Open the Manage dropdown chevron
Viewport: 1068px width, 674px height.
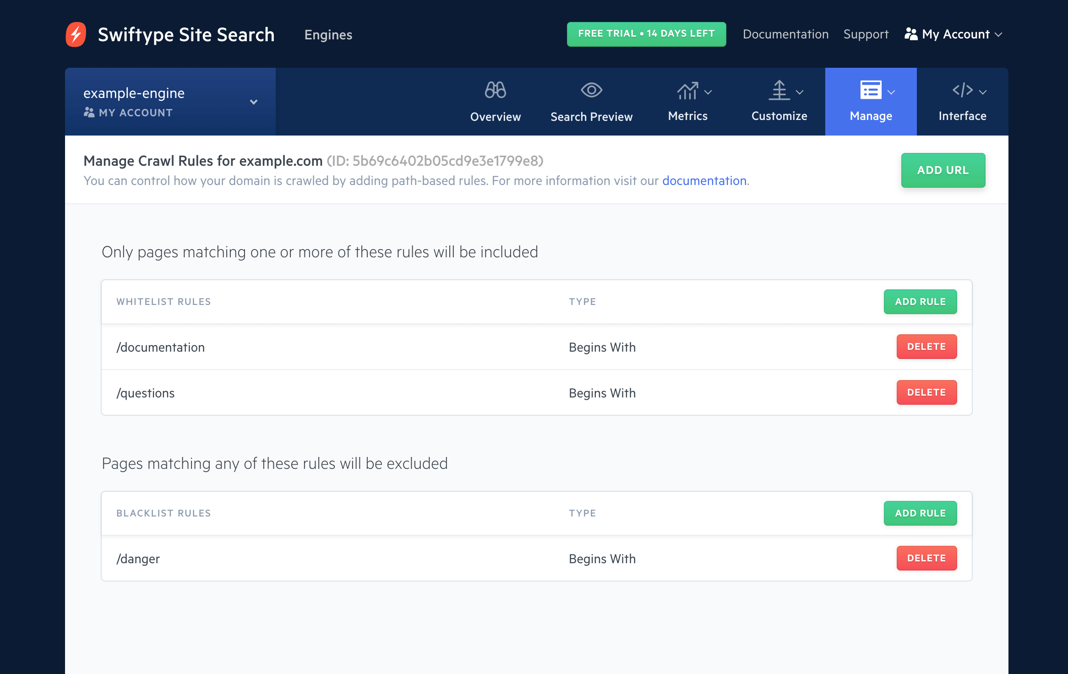(891, 92)
